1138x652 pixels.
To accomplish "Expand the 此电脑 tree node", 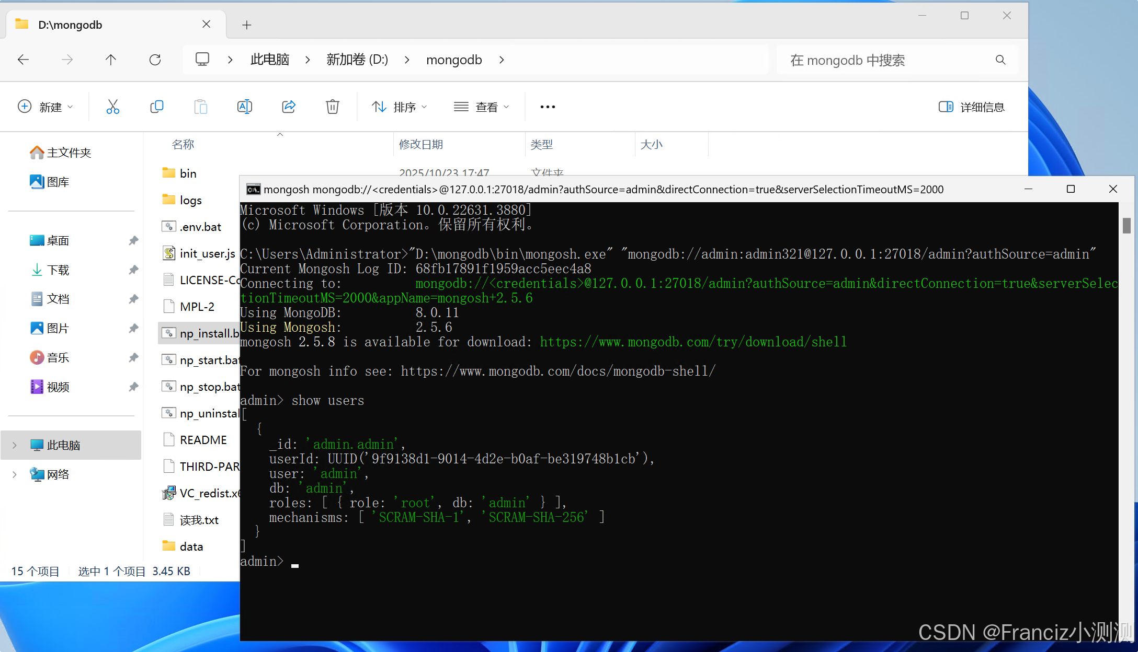I will (15, 445).
